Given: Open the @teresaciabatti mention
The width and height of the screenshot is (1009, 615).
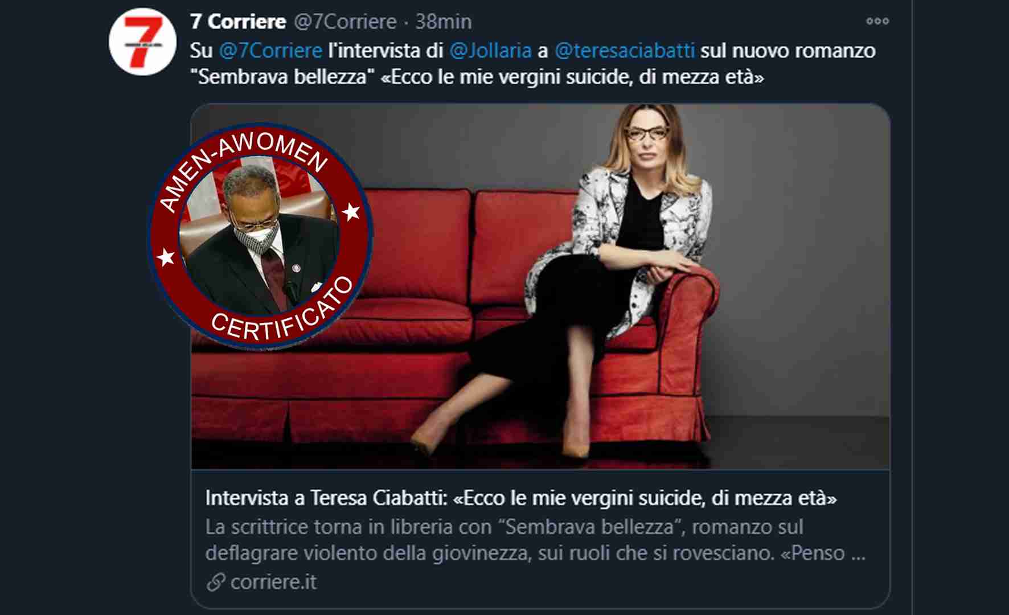Looking at the screenshot, I should (x=624, y=51).
